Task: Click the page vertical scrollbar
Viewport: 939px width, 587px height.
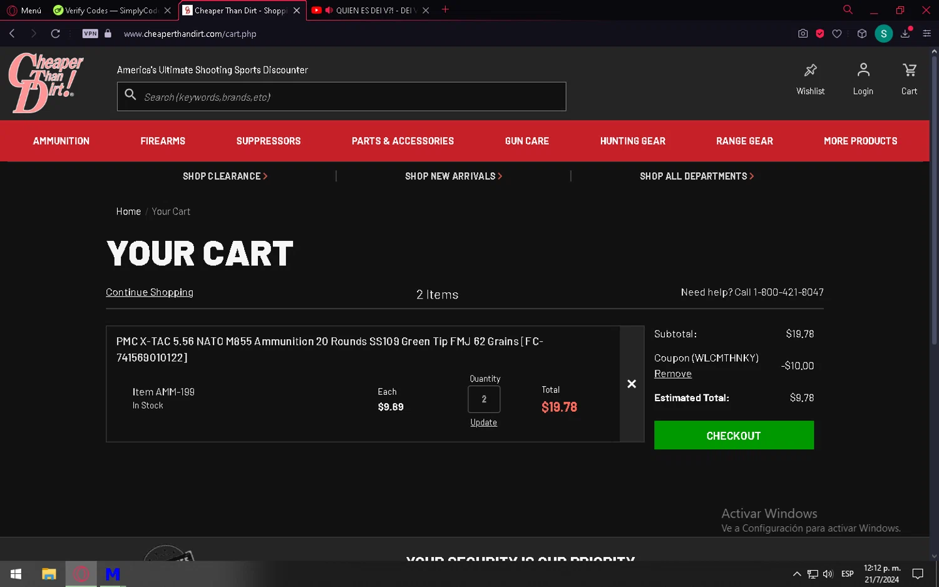Action: coord(934,200)
